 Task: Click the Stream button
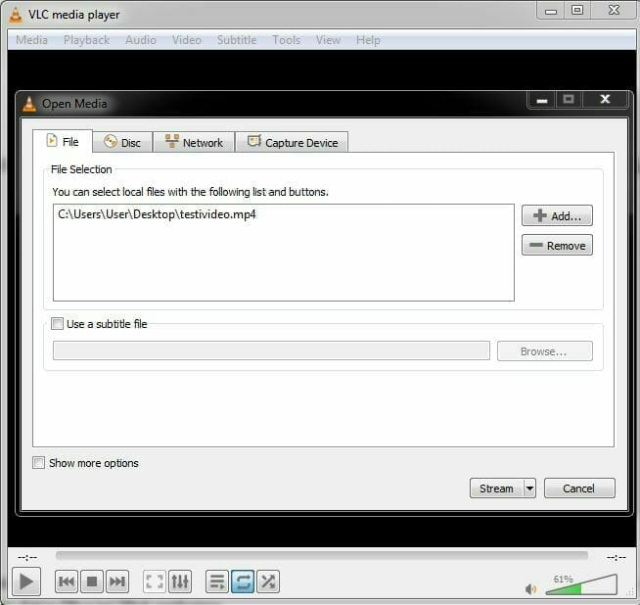496,489
